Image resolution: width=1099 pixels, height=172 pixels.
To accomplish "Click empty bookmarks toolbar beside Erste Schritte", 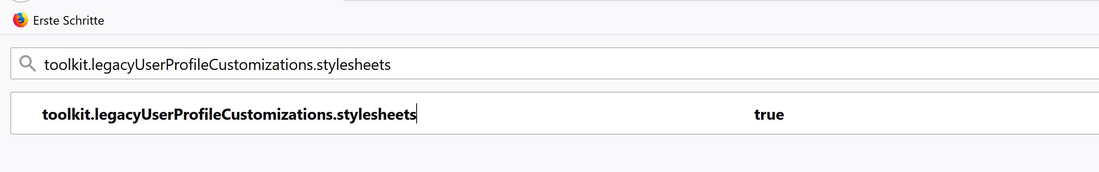I will pyautogui.click(x=512, y=21).
